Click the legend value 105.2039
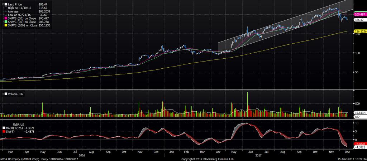Image resolution: width=367 pixels, height=161 pixels. (x=44, y=11)
